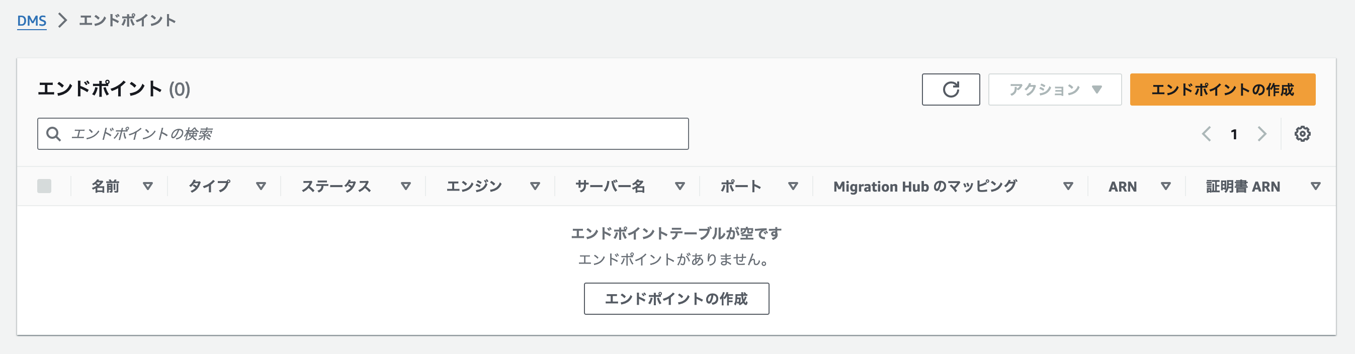This screenshot has height=354, width=1355.
Task: Go to the next page with right chevron
Action: click(1261, 134)
